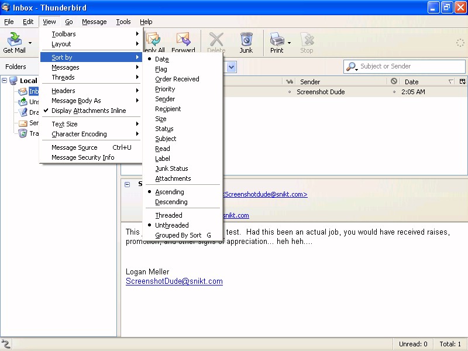Select Date sort option

183,59
